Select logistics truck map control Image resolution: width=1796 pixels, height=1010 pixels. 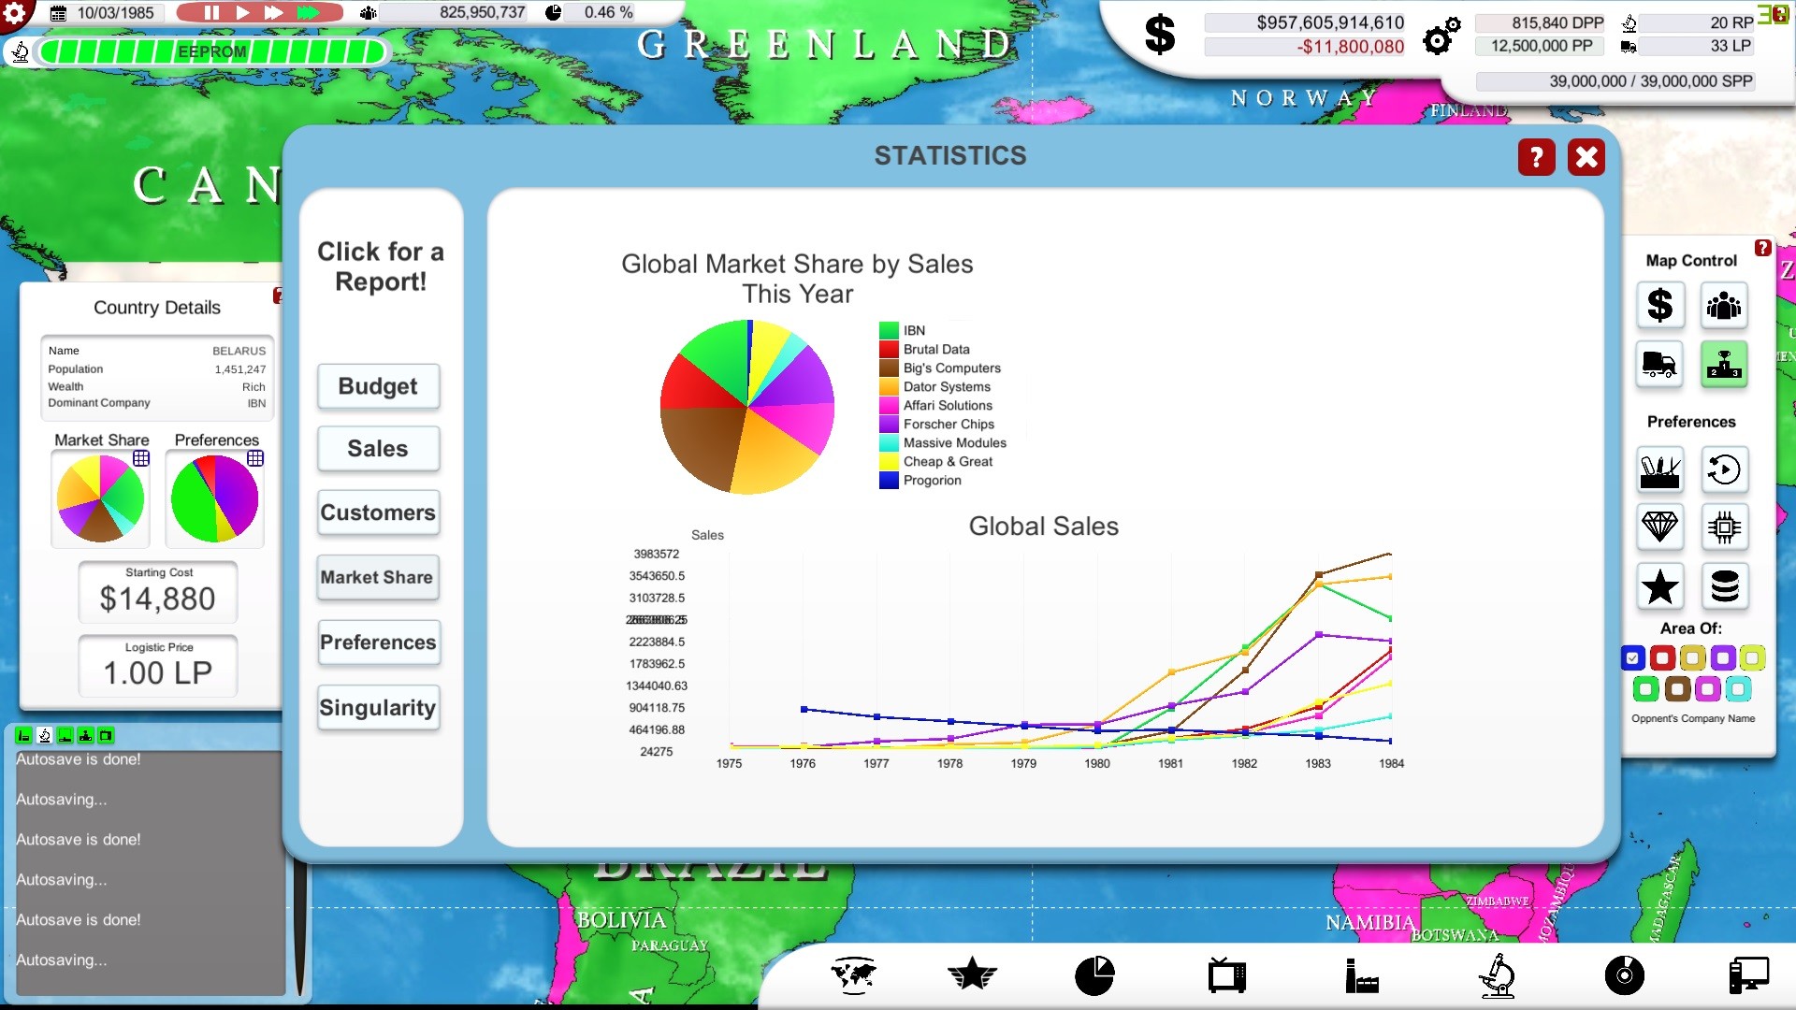coord(1659,364)
